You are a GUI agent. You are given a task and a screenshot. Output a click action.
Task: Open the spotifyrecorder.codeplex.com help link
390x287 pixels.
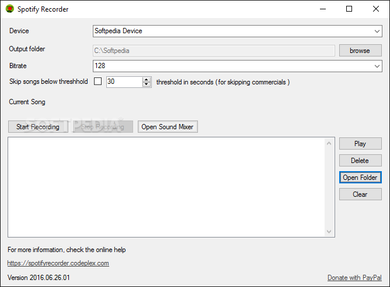tap(58, 263)
